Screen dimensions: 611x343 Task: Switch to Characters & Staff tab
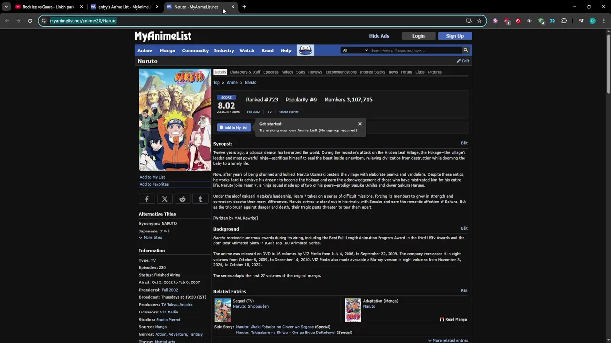[x=245, y=72]
